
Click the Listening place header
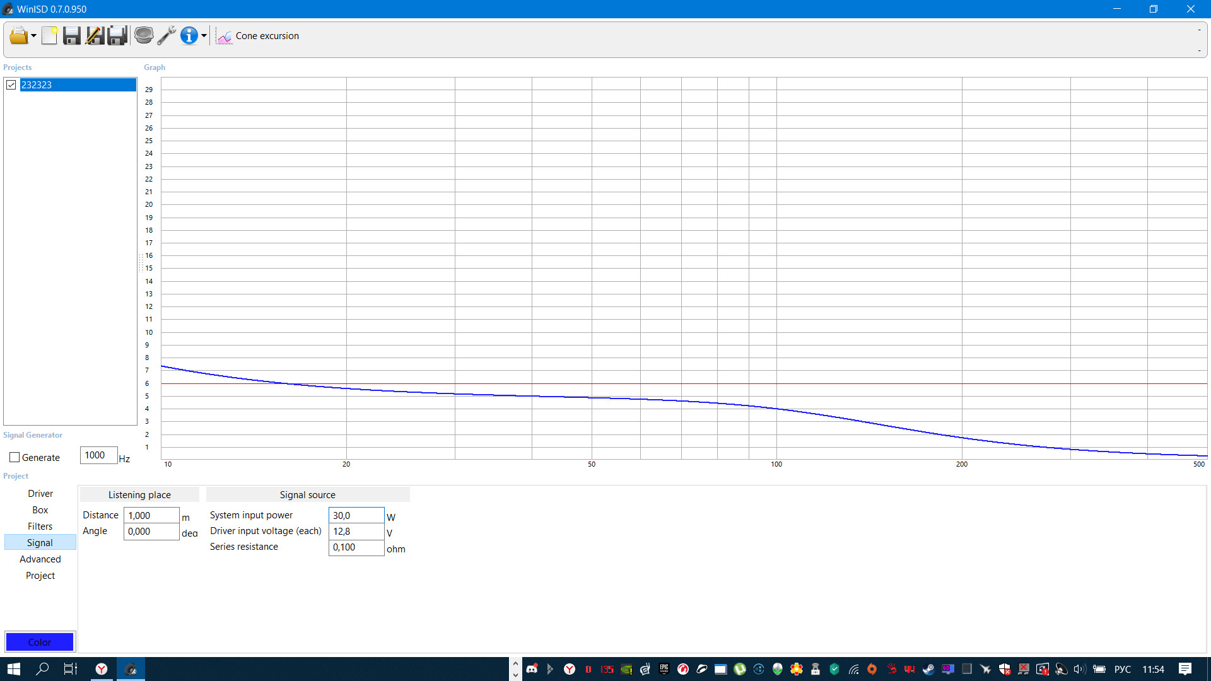pos(139,495)
